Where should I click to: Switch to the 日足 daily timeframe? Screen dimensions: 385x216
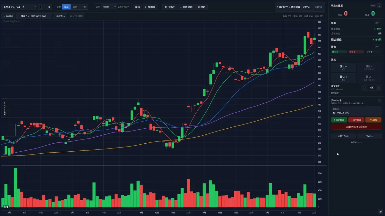(66, 7)
